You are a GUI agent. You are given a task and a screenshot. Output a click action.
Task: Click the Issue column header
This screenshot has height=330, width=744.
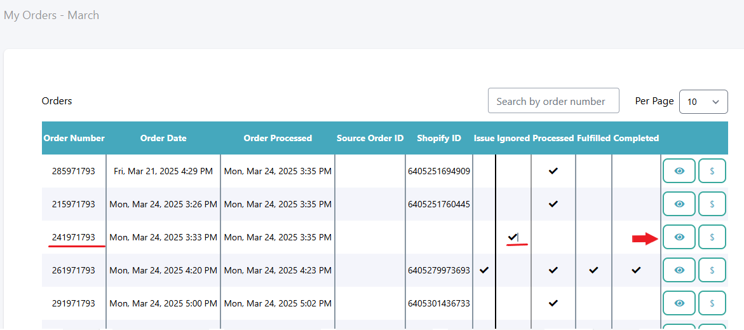coord(484,138)
